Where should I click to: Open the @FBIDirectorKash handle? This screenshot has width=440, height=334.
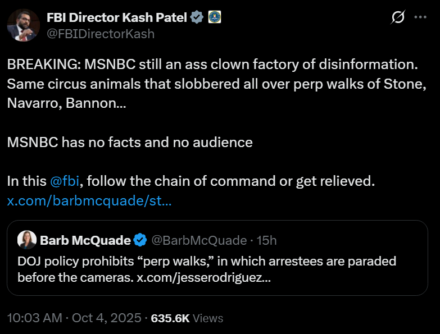click(100, 34)
